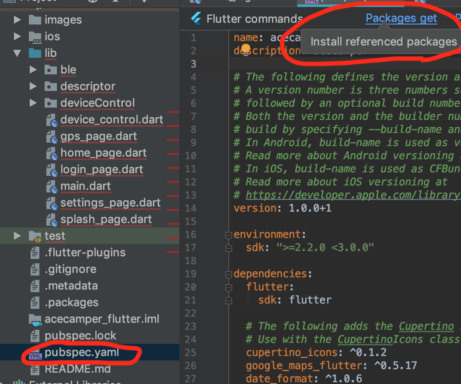Fold the environment block in gutter
The image size is (461, 384).
point(229,235)
